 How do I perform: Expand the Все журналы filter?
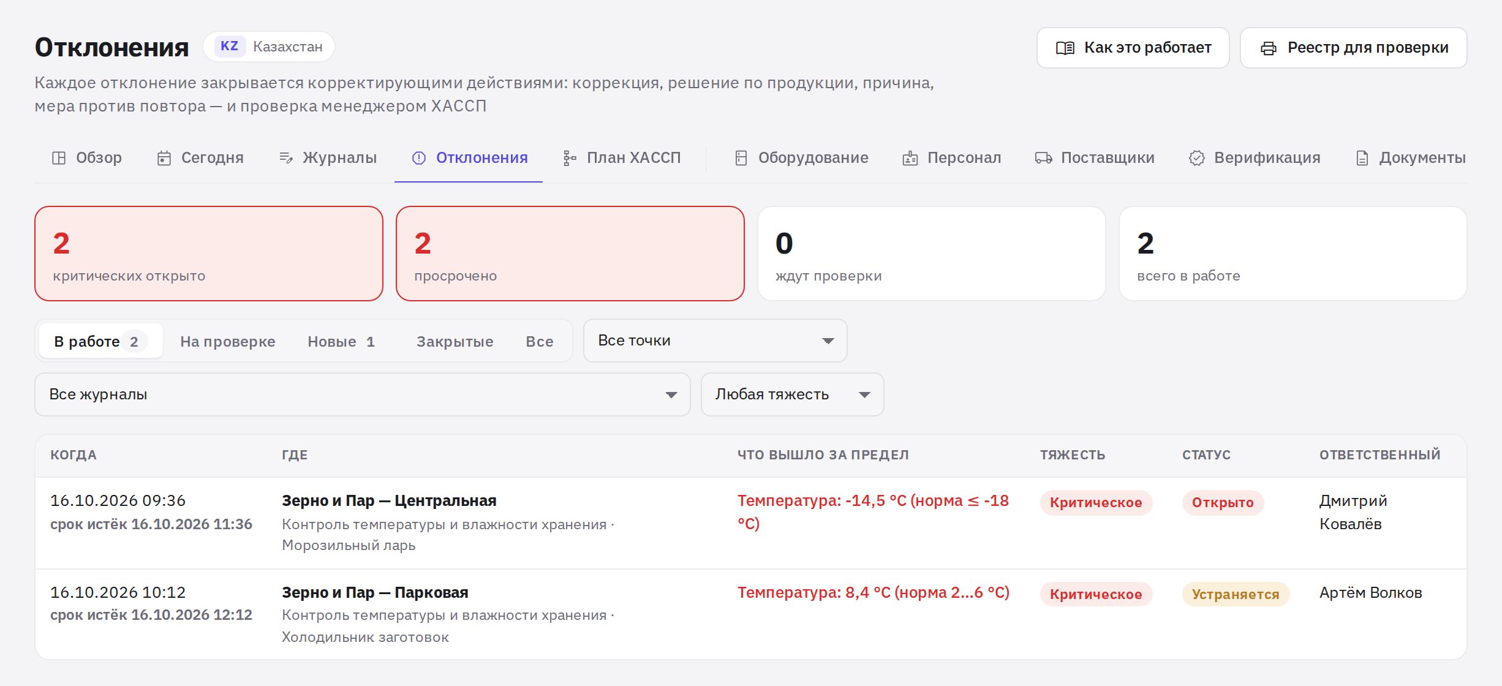click(x=363, y=394)
